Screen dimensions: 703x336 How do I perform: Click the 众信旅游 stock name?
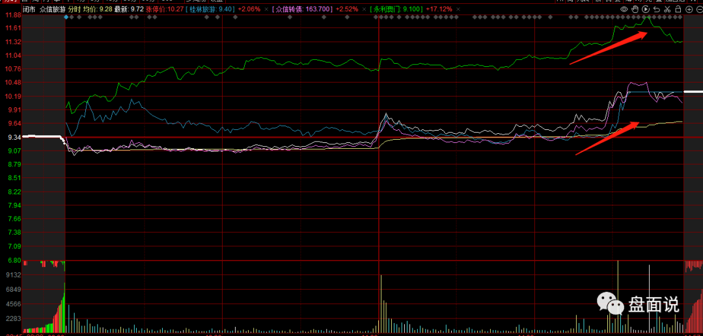tap(52, 9)
